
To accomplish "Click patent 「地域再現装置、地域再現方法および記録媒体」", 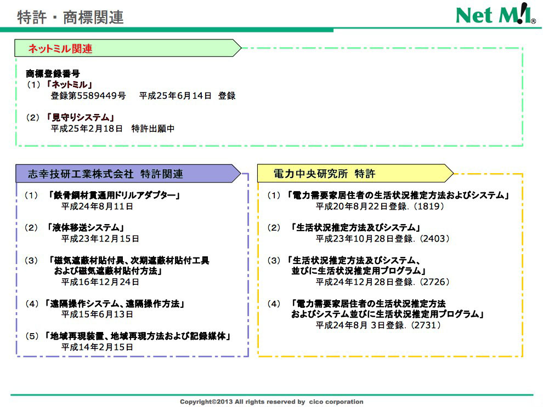I will click(138, 336).
